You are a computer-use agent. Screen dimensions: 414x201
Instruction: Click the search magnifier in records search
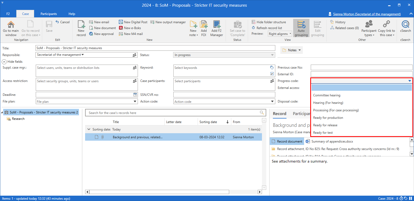pyautogui.click(x=262, y=113)
